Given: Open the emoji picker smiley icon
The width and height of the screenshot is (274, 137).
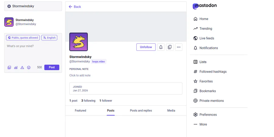Looking at the screenshot, I should [x=29, y=67].
